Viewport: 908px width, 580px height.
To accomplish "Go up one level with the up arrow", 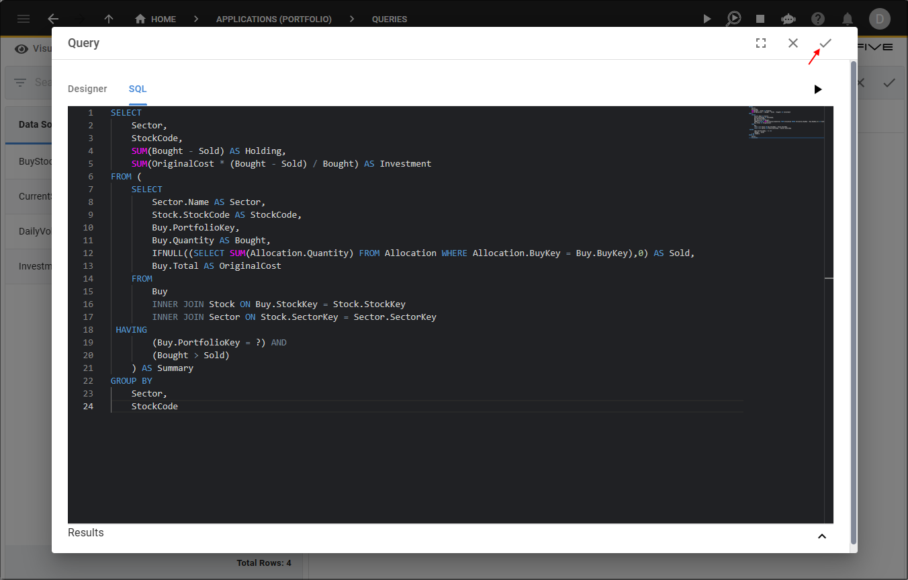I will 109,19.
